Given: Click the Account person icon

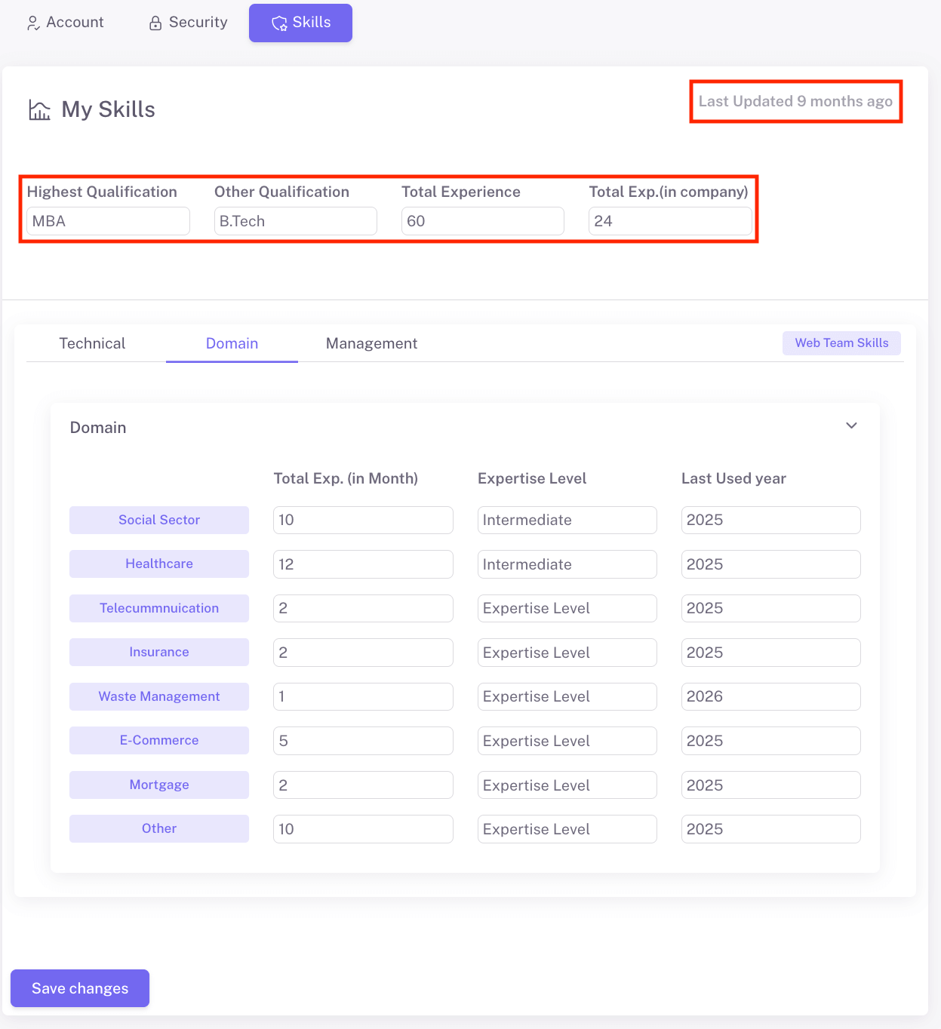Looking at the screenshot, I should click(33, 23).
